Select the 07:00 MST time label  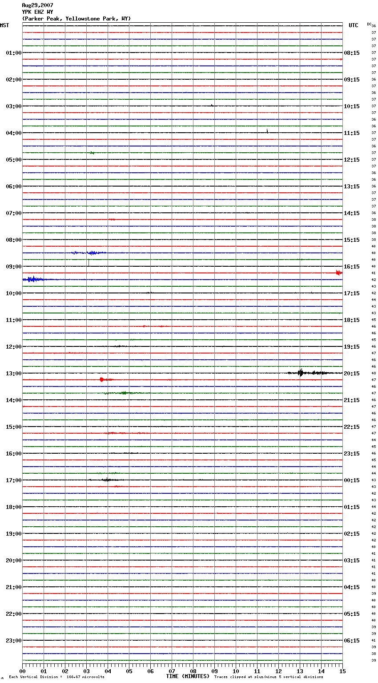click(x=13, y=213)
